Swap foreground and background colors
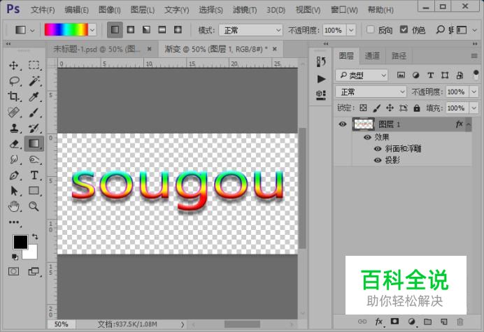The height and width of the screenshot is (332, 484). click(x=35, y=237)
